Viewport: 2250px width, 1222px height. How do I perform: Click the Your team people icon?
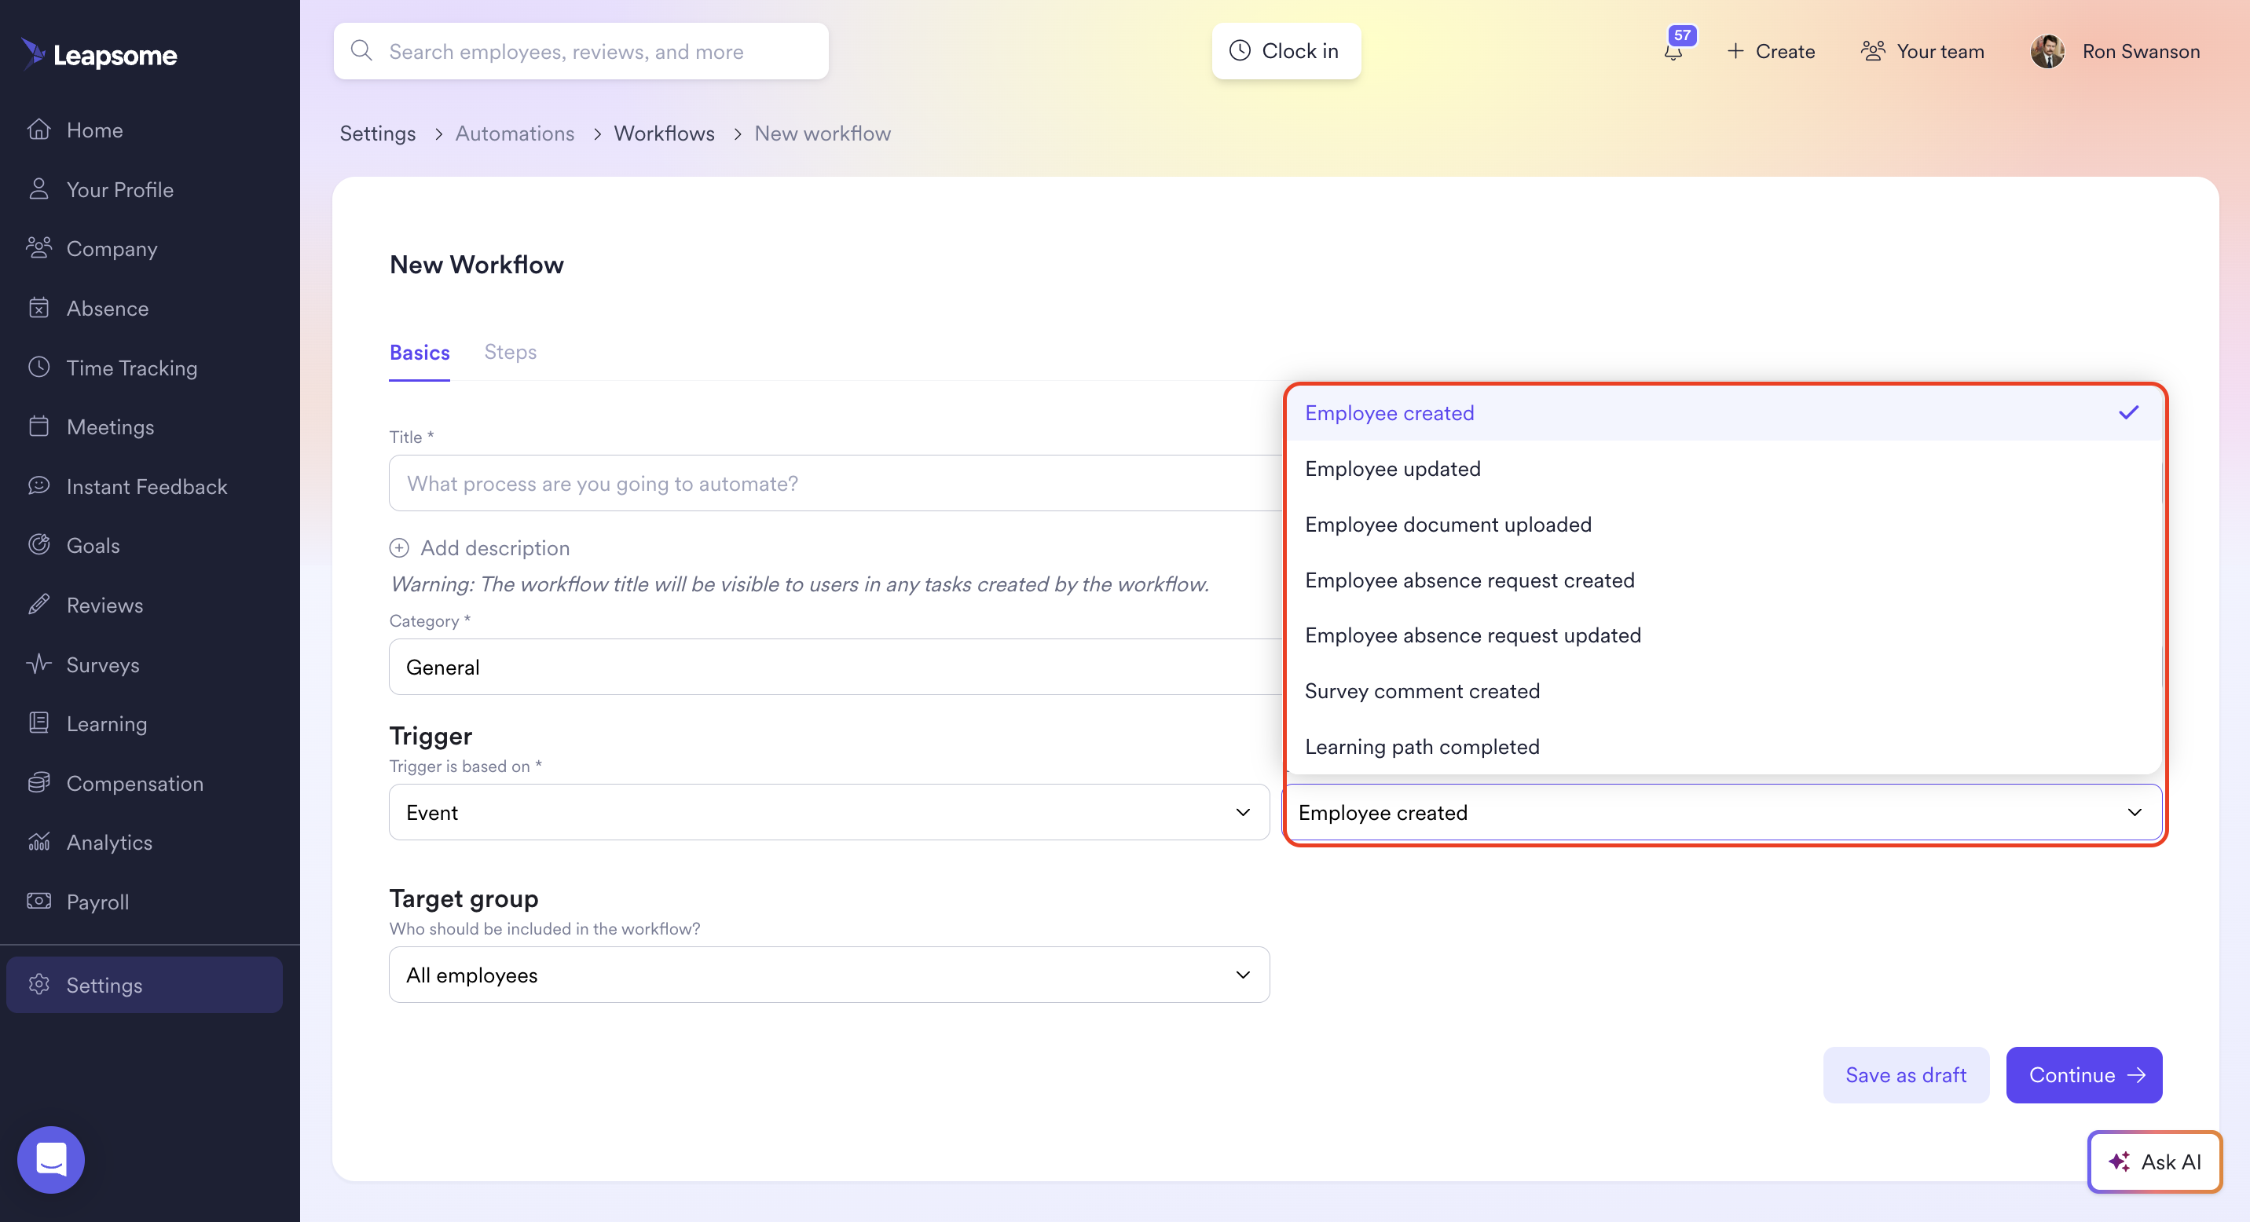[1873, 50]
